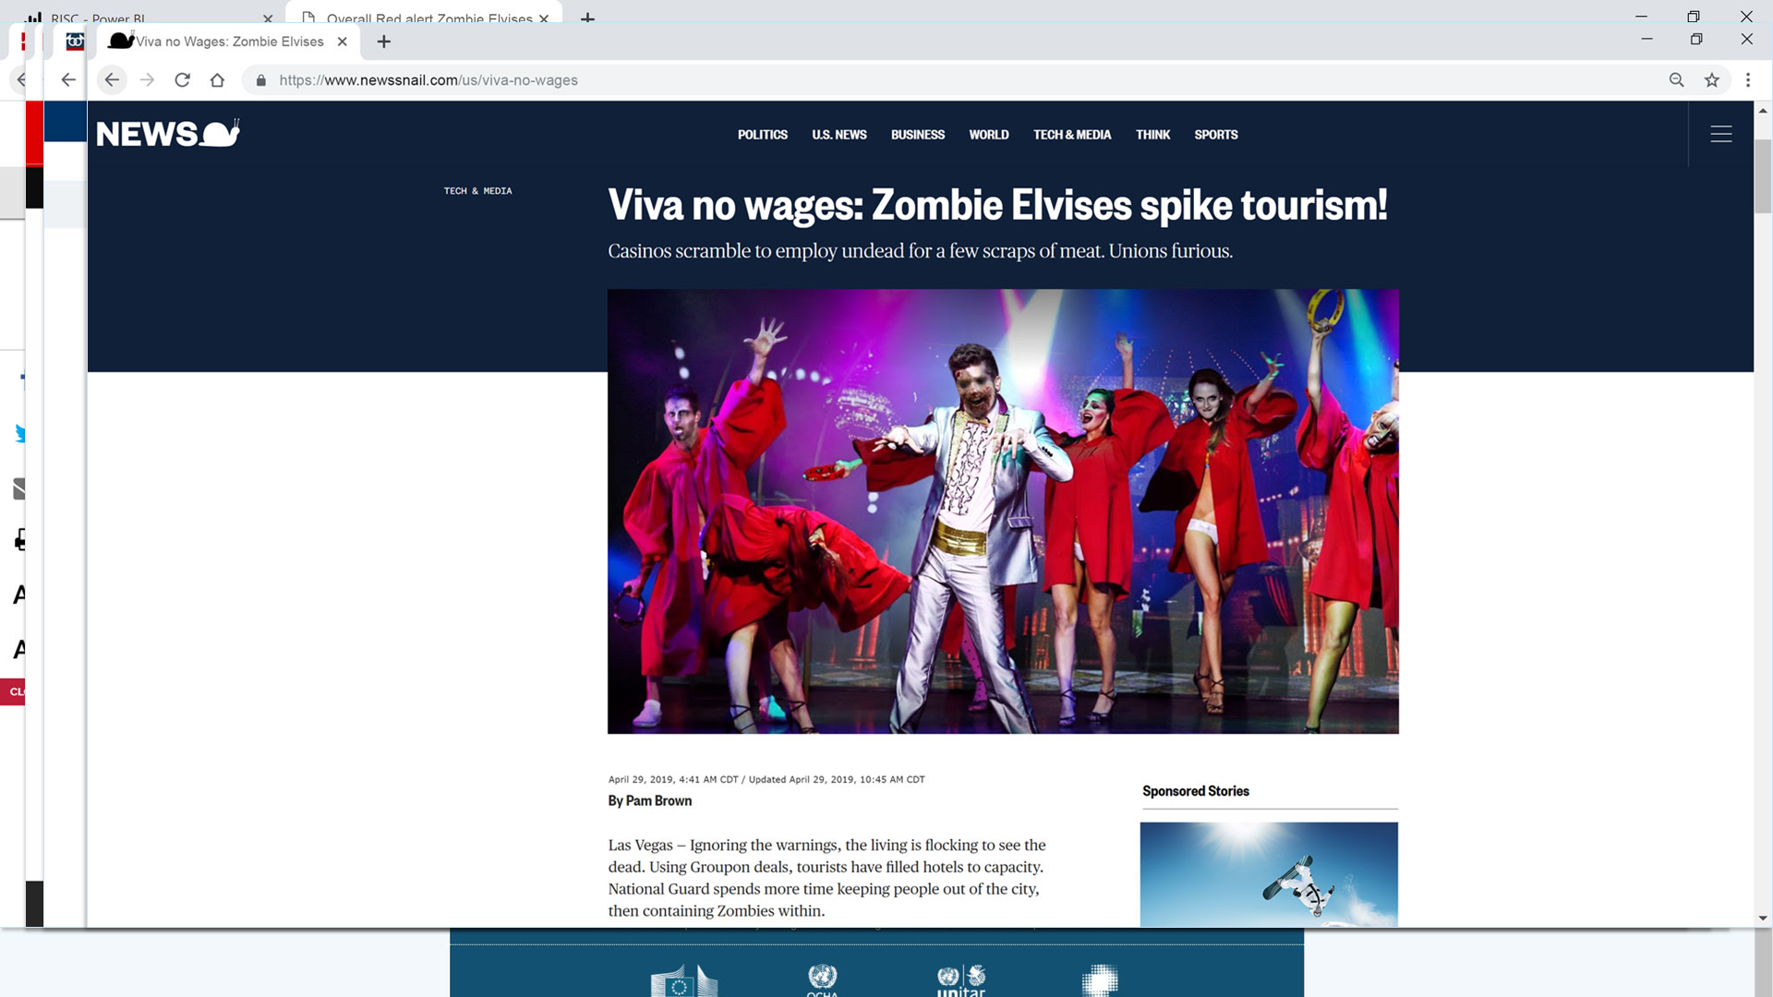
Task: Click the browser reload icon
Action: point(182,80)
